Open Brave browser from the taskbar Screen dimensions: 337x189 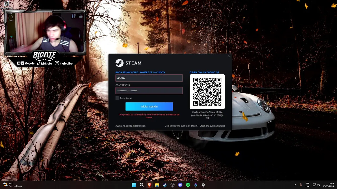coord(149,185)
